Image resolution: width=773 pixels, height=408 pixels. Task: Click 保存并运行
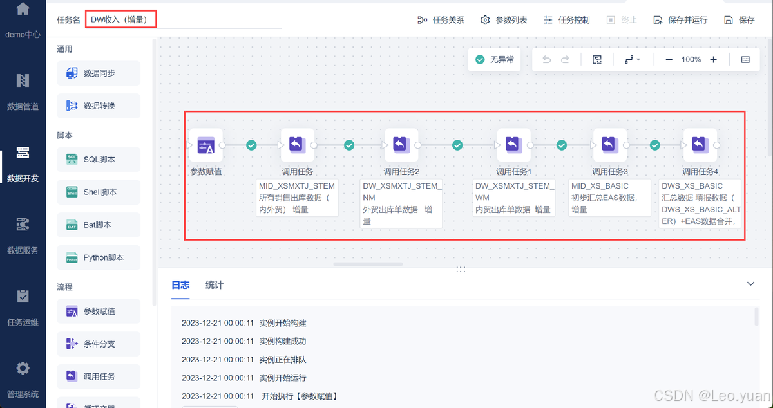pos(680,20)
